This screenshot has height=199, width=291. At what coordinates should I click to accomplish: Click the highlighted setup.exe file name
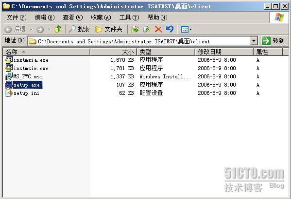[x=28, y=85]
